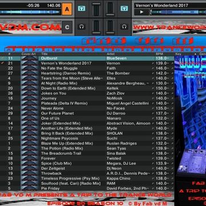Click the grey Deck C focus button
Screen dimensions: 206x206
(x=67, y=27)
